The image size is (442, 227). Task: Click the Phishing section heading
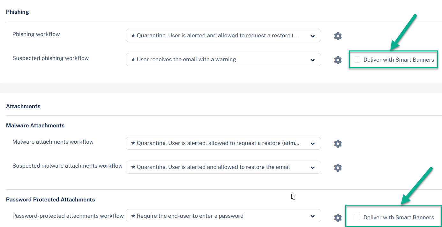(18, 12)
